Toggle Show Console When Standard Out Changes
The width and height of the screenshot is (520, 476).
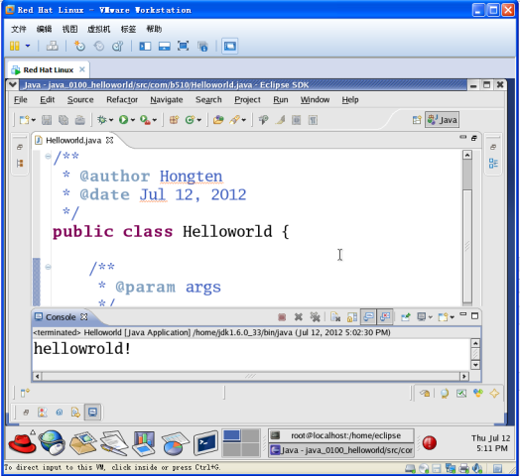coord(368,317)
